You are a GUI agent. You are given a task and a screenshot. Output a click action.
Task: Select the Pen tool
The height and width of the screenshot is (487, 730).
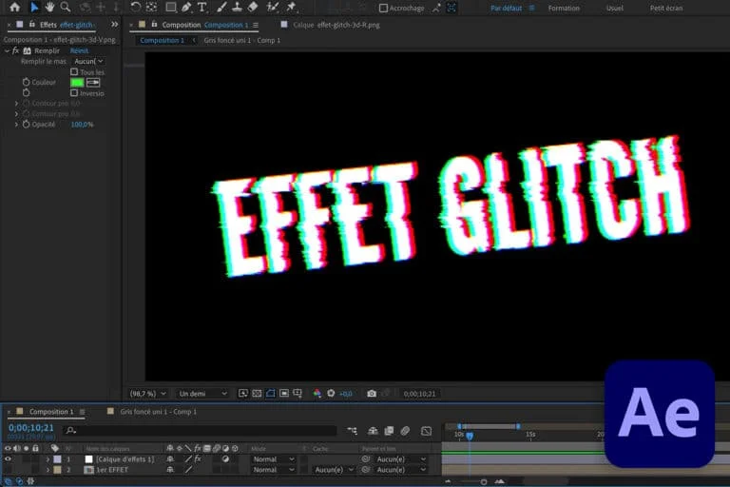pos(186,7)
